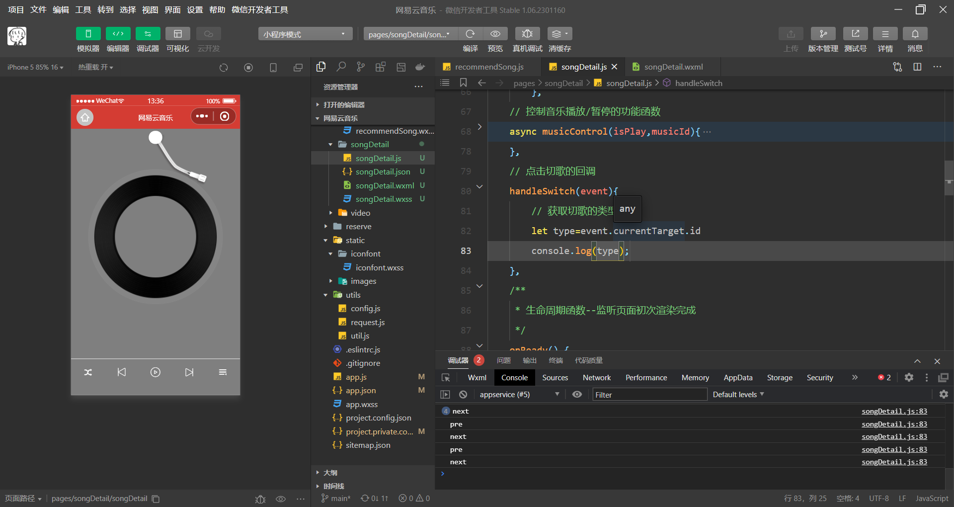Open the visualization panel button

pos(177,34)
